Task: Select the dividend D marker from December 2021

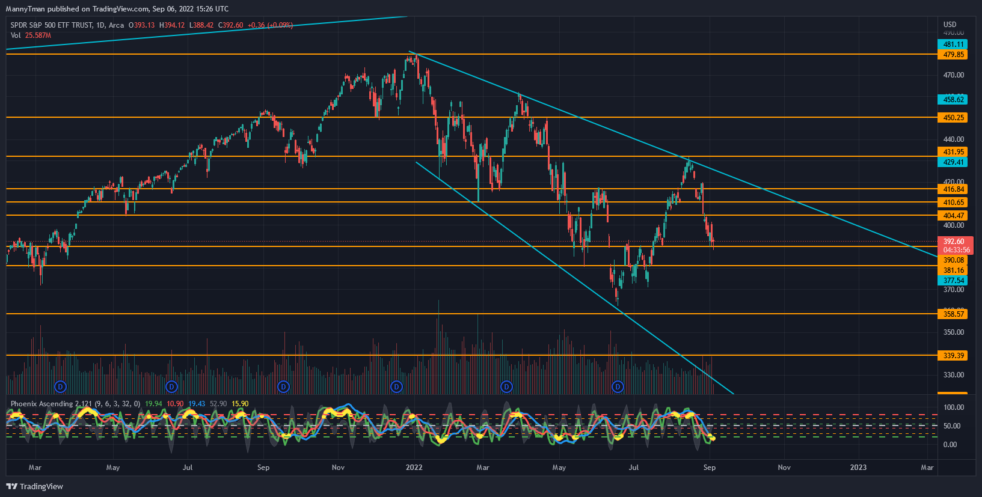Action: pos(396,386)
